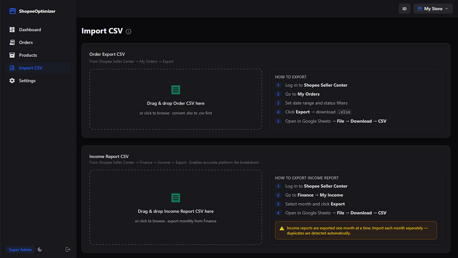Click the Import CSV file icon in sidebar
Image resolution: width=458 pixels, height=258 pixels.
click(x=12, y=68)
